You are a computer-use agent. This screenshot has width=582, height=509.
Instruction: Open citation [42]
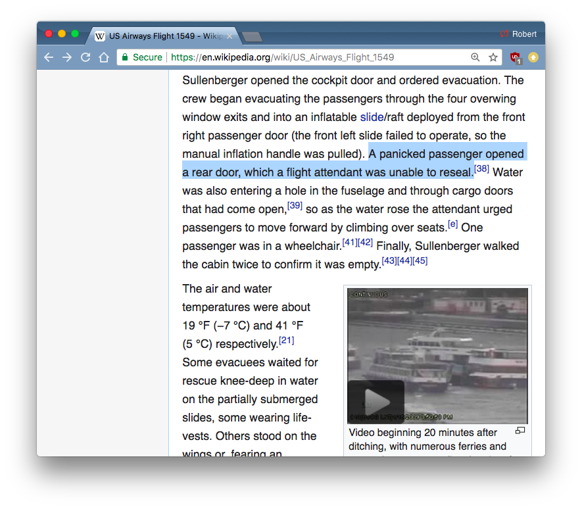pos(365,243)
